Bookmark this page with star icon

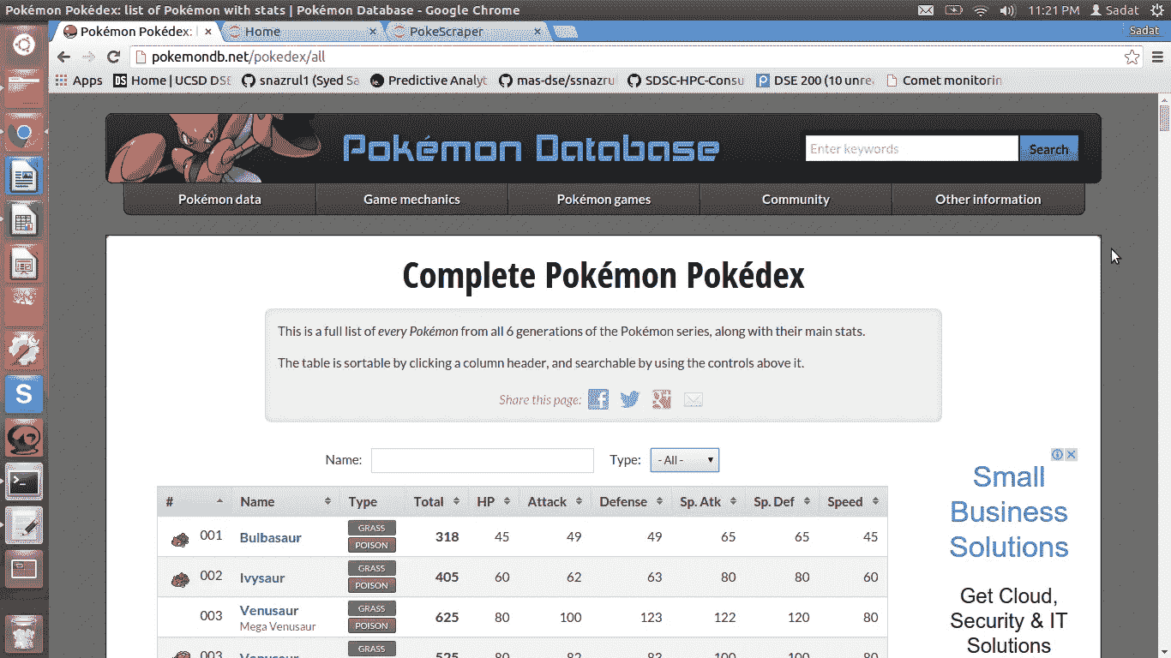(1132, 57)
